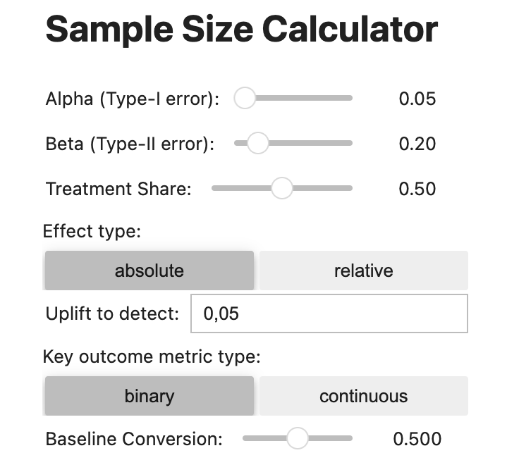Click the Beta slider handle
The height and width of the screenshot is (472, 507).
(x=258, y=144)
